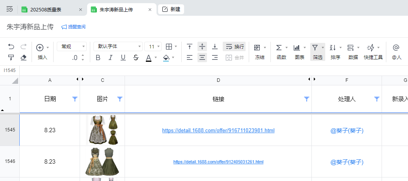The image size is (408, 181).
Task: Open the font family dropdown
Action: click(118, 47)
